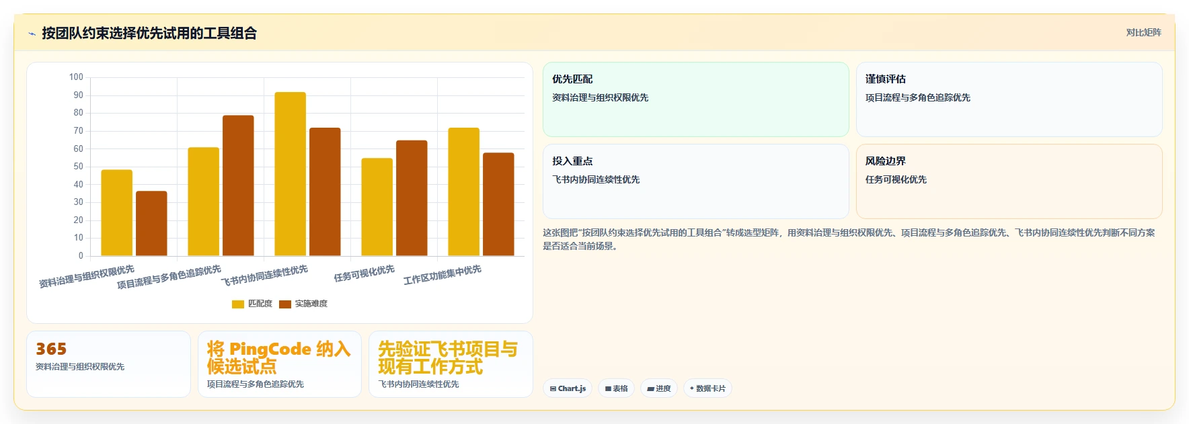The image size is (1189, 424).
Task: Click the small icon before the panel title
Action: pos(32,34)
